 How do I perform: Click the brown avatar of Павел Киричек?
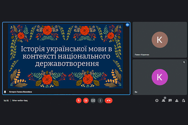click(x=159, y=40)
